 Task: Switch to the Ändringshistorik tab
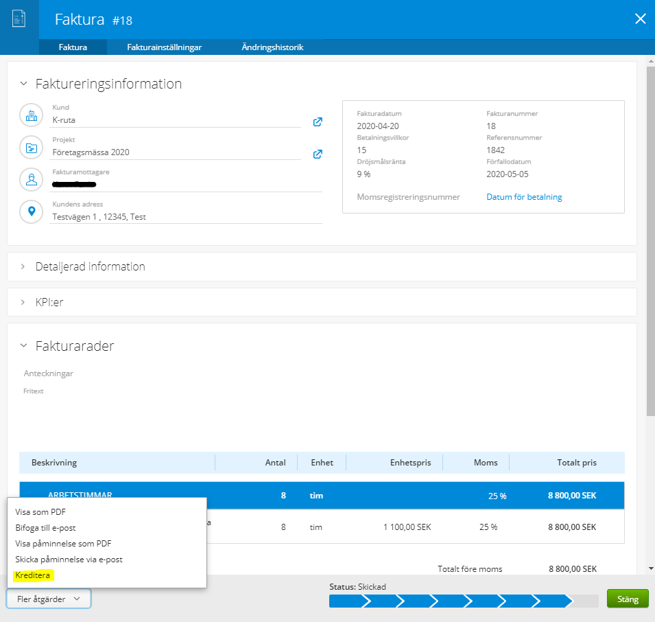pyautogui.click(x=272, y=47)
